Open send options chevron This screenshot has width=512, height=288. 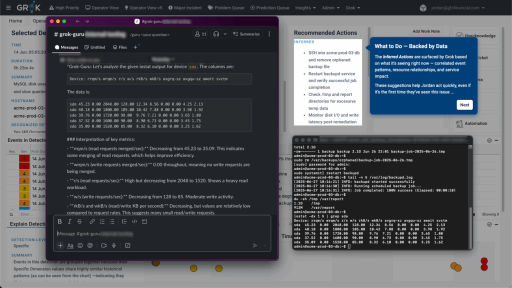pos(264,245)
